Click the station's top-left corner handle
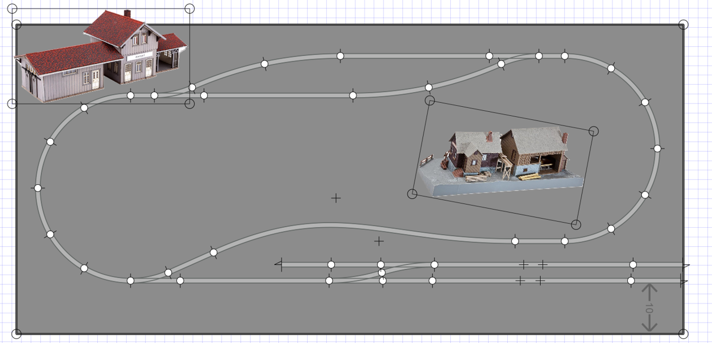712x343 pixels. click(x=12, y=8)
